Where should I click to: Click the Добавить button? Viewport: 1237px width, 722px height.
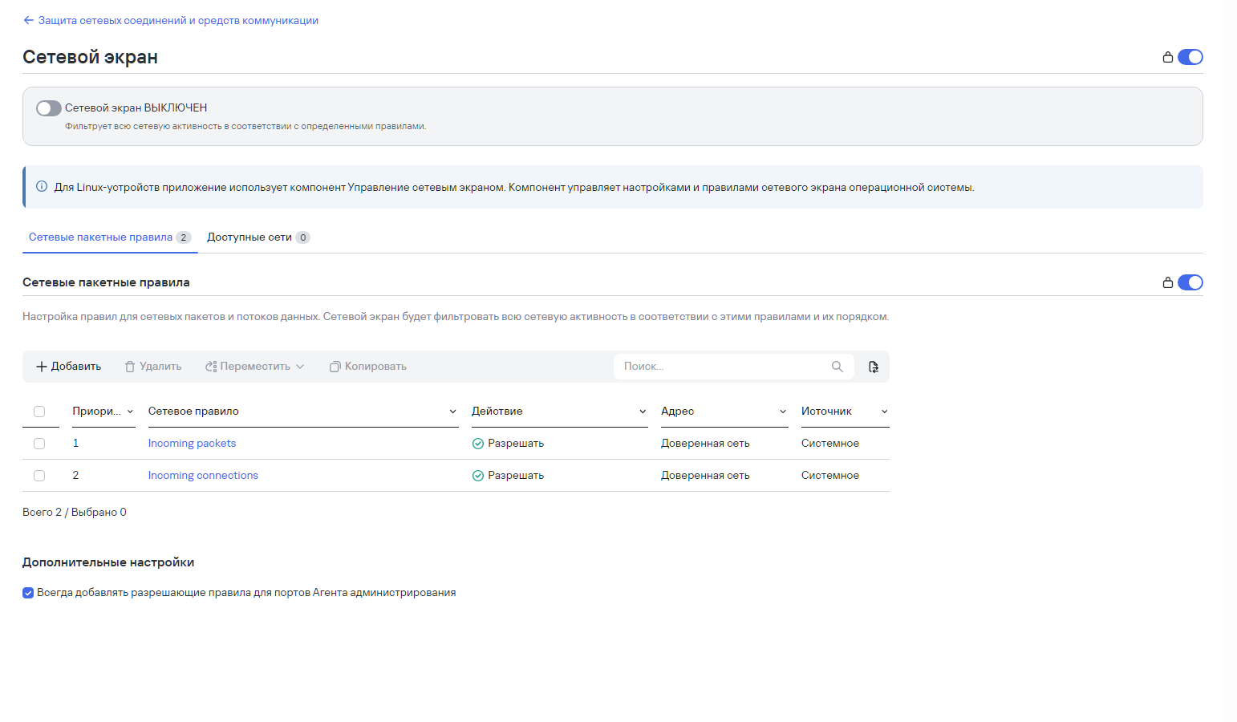pyautogui.click(x=68, y=367)
